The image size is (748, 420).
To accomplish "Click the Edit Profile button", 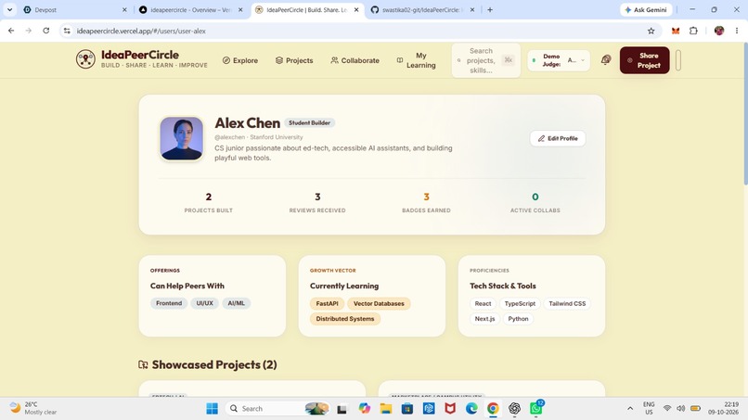I will pos(558,138).
